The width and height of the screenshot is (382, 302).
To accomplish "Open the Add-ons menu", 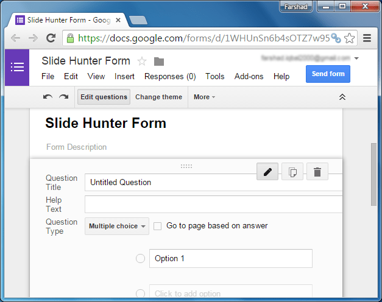I will [x=249, y=77].
